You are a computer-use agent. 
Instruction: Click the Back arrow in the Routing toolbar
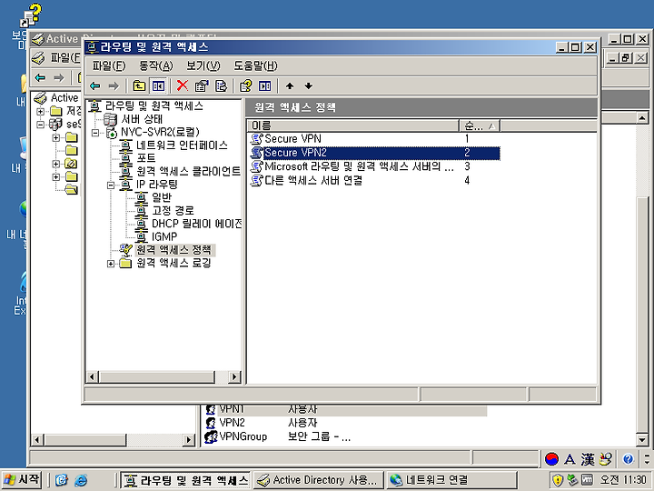pos(95,86)
